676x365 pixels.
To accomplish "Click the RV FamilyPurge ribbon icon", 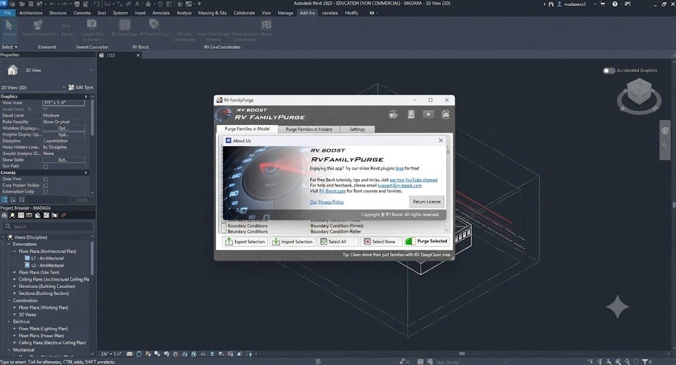I will point(154,24).
